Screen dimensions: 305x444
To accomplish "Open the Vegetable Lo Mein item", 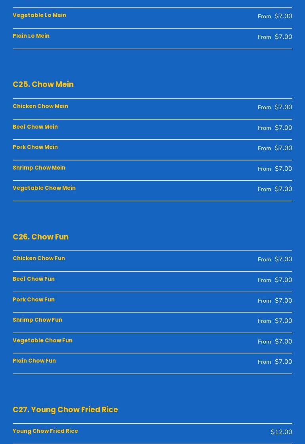I will click(40, 15).
